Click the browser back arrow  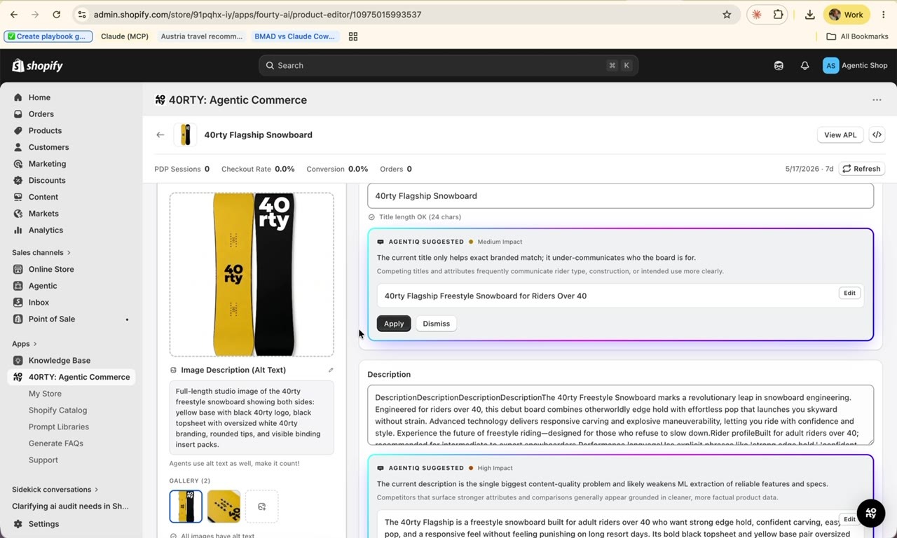(x=14, y=14)
